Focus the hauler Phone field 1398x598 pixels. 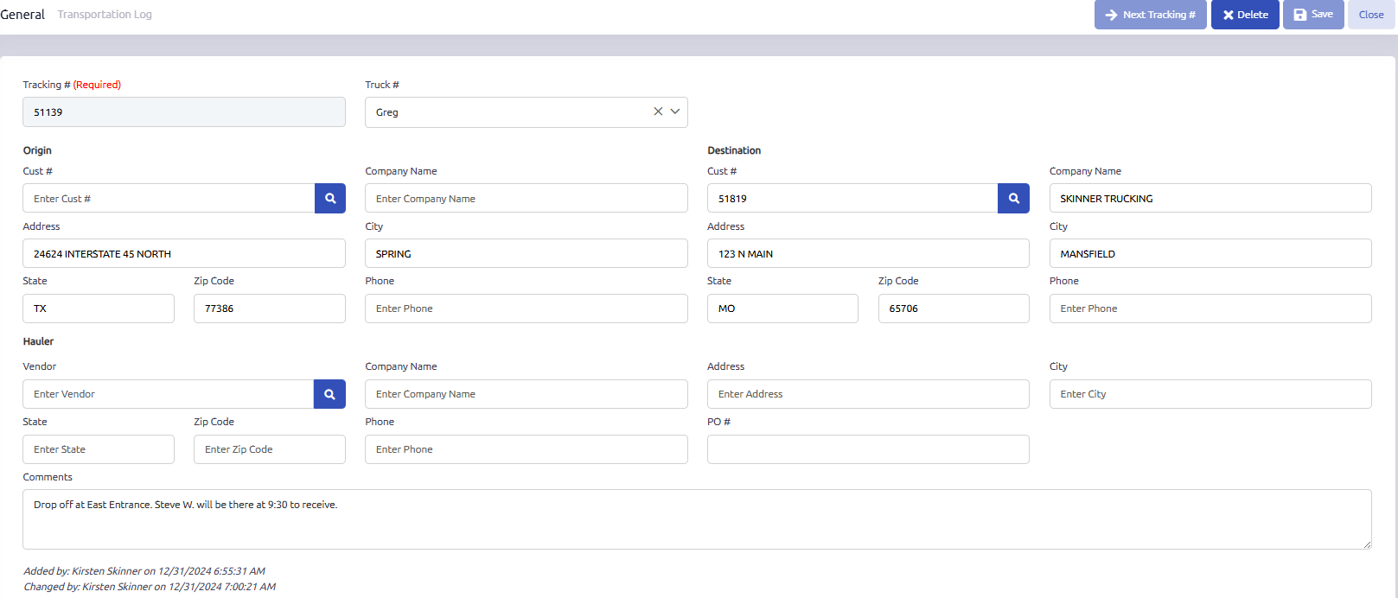527,449
